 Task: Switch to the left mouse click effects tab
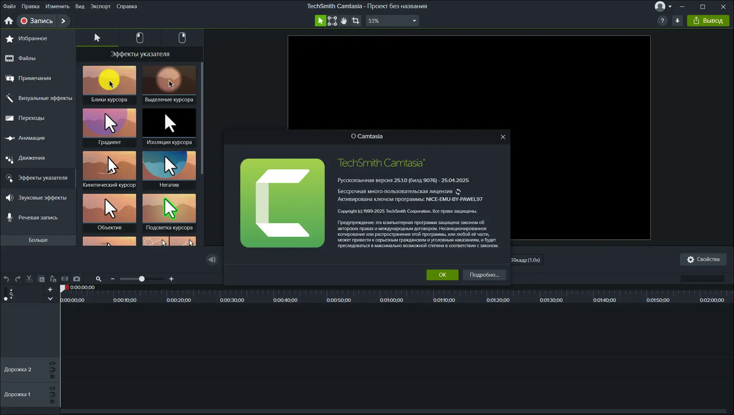tap(139, 38)
